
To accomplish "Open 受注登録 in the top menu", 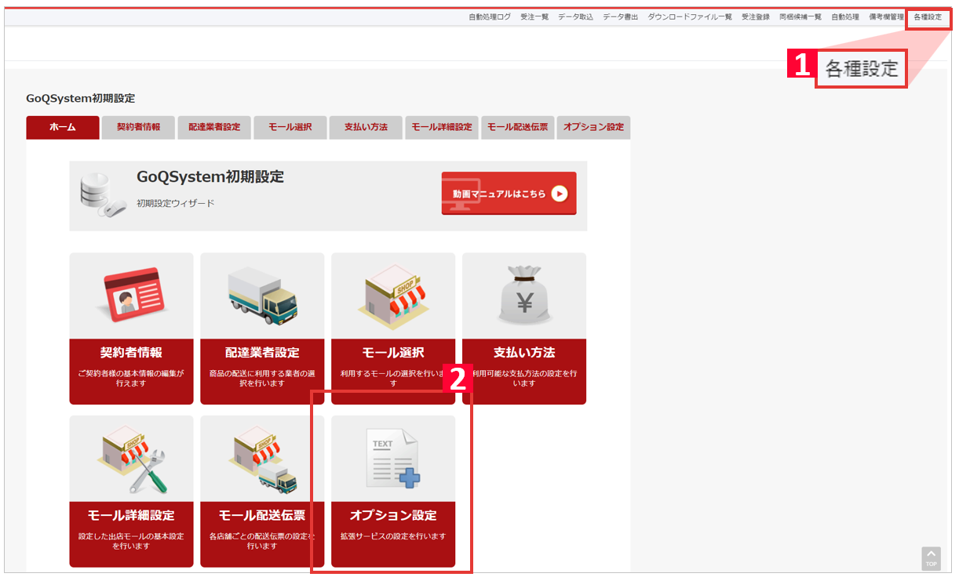I will click(756, 16).
